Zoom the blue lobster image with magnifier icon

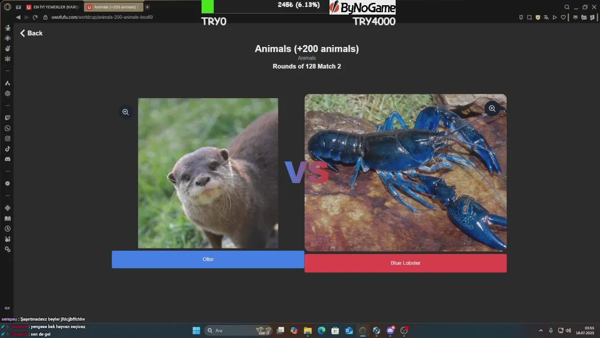pos(492,108)
